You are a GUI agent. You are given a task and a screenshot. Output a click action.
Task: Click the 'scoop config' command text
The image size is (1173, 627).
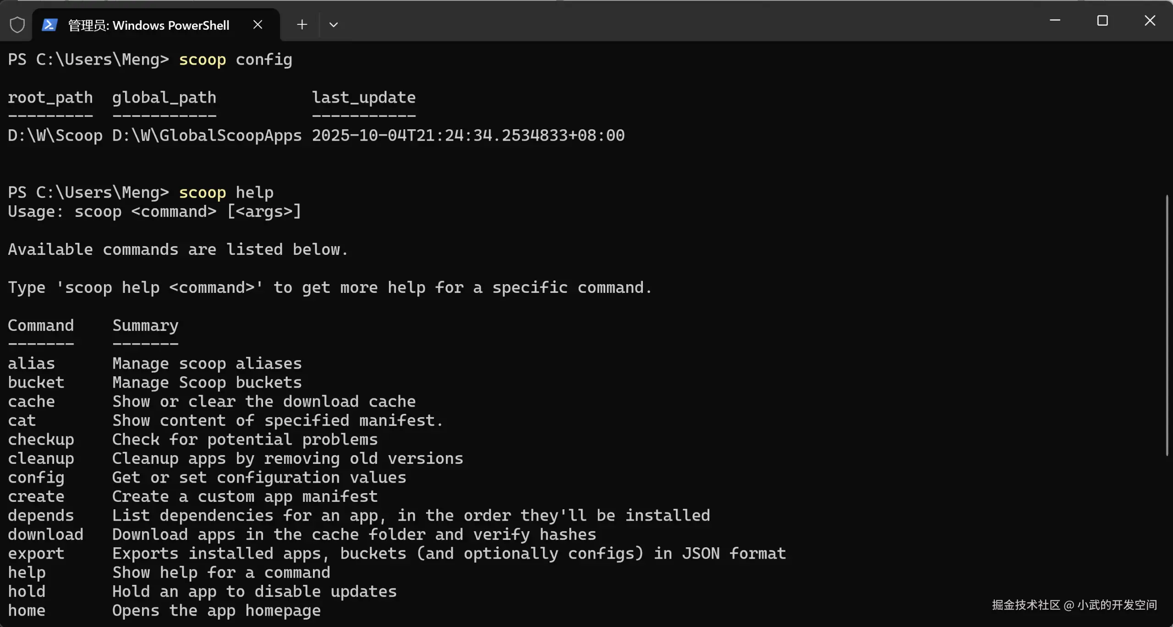coord(236,60)
